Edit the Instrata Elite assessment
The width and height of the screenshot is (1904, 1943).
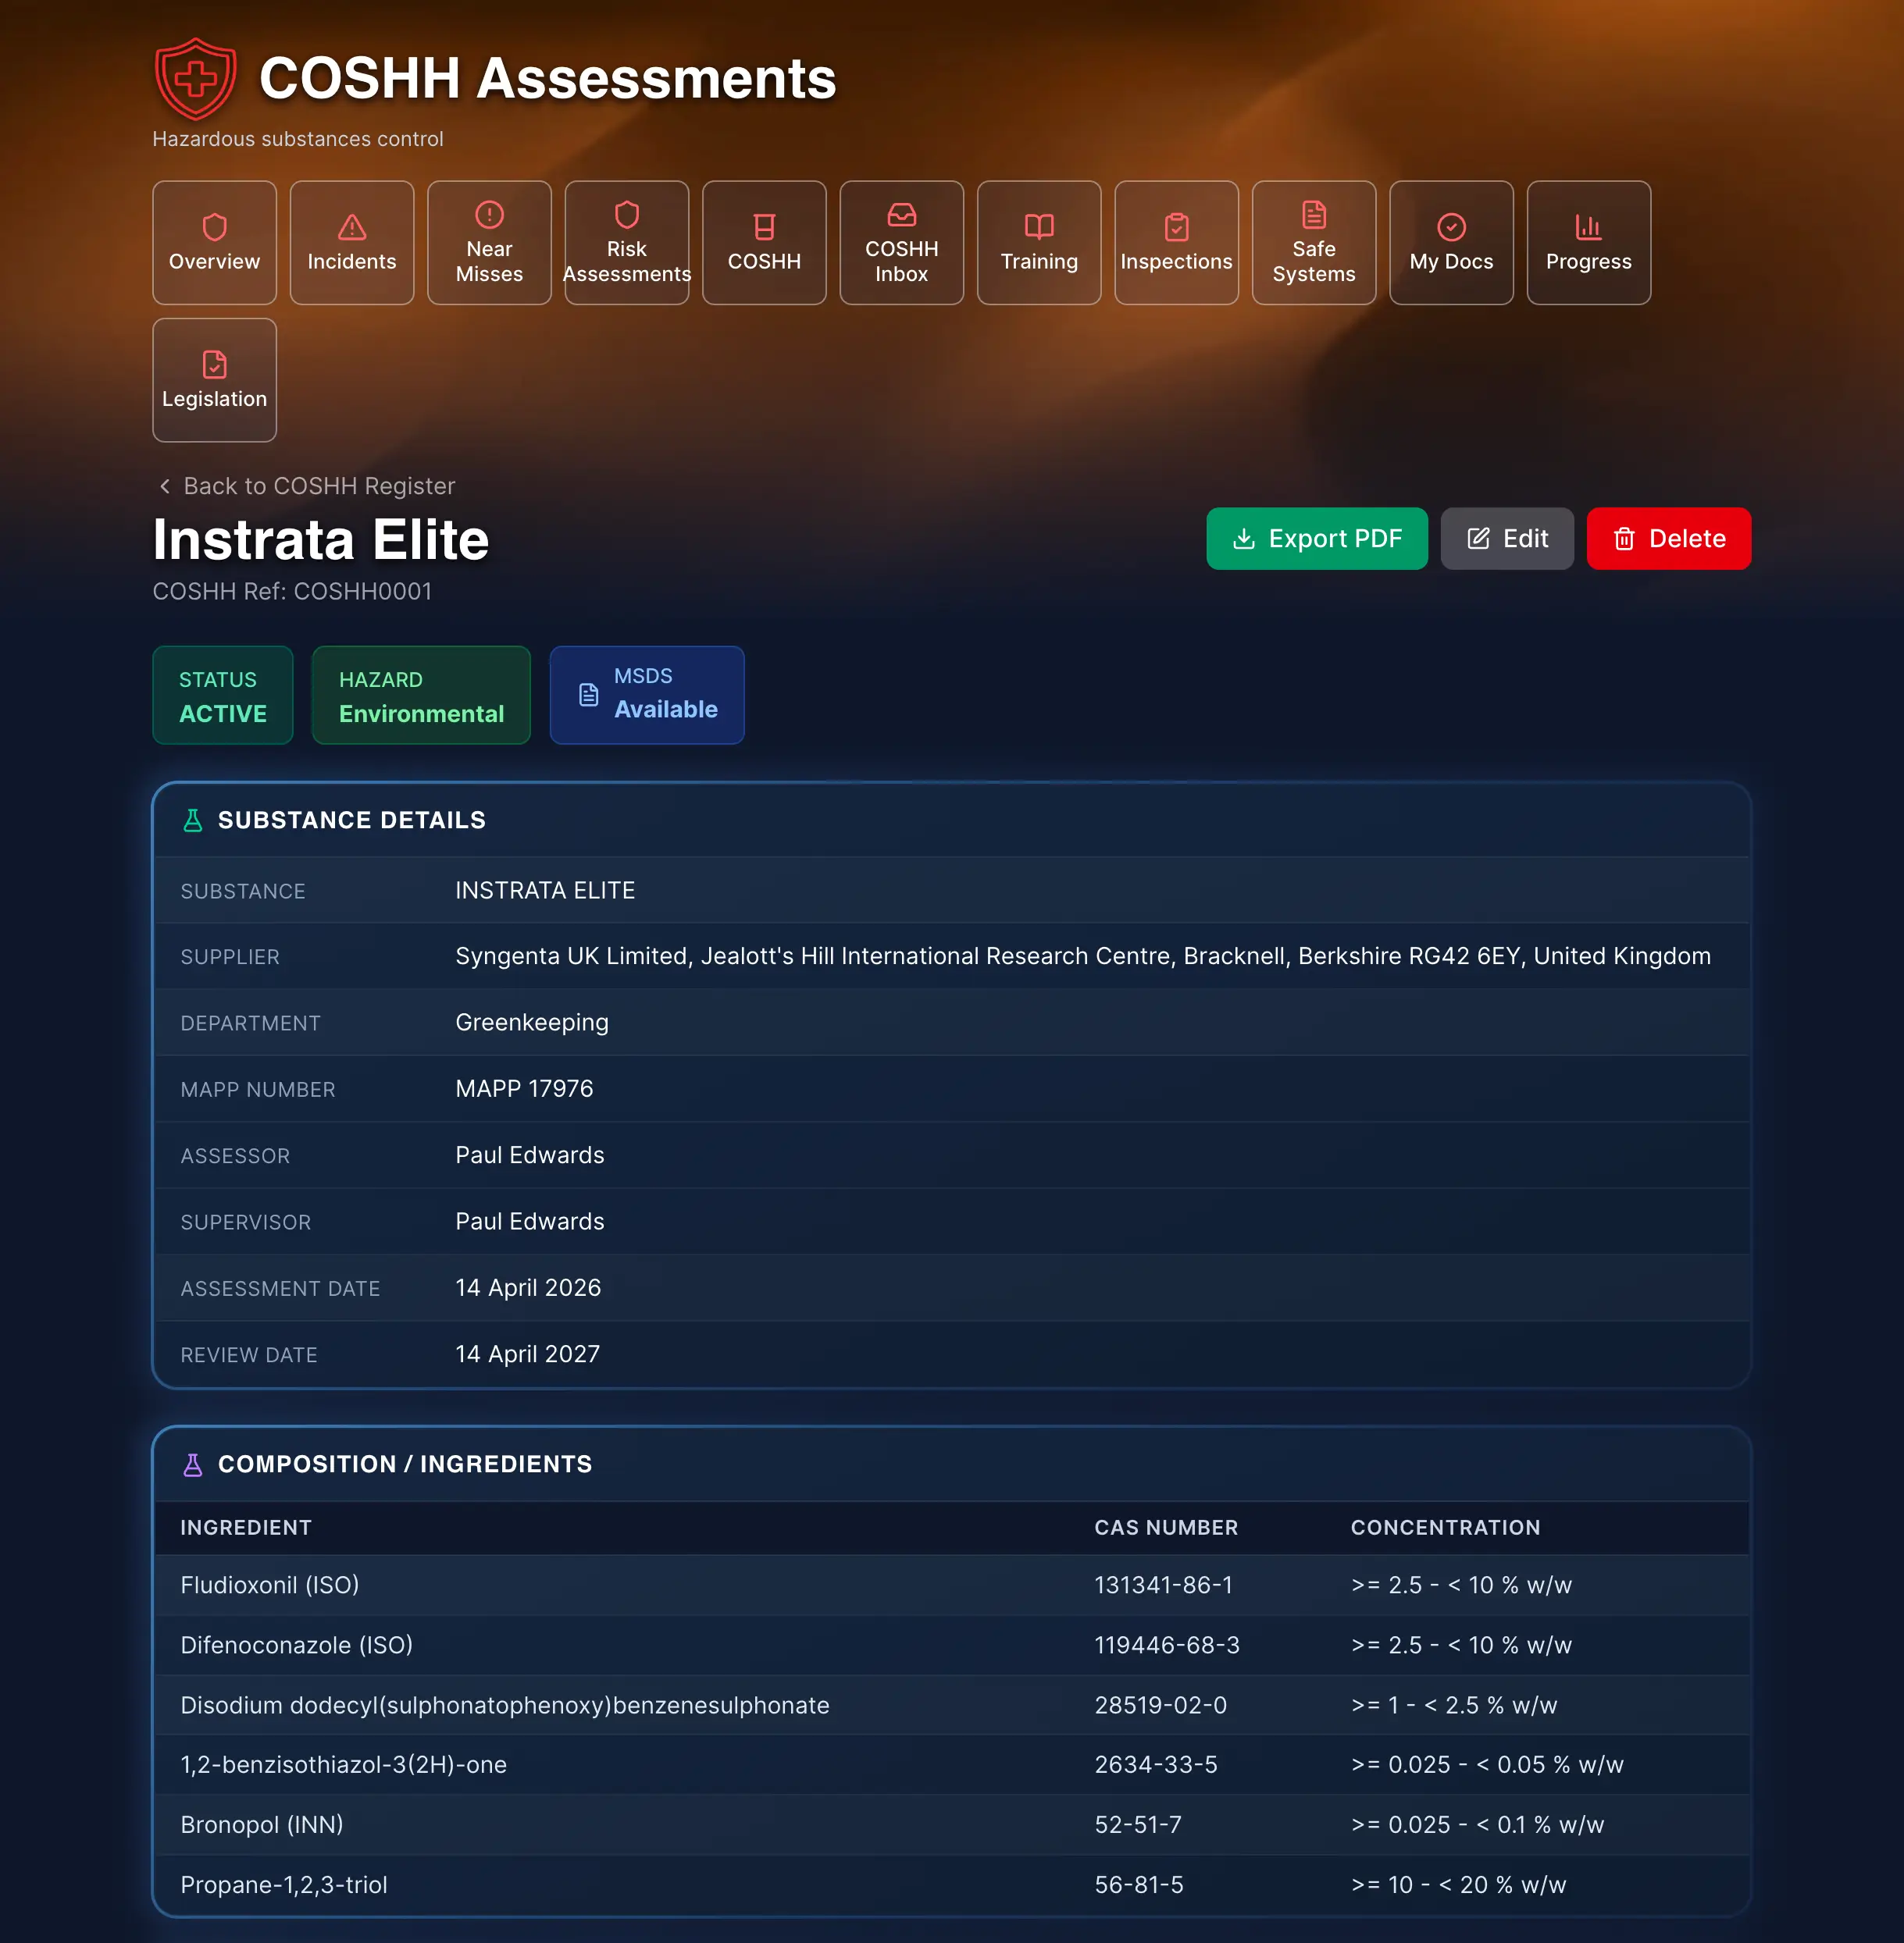(x=1506, y=539)
